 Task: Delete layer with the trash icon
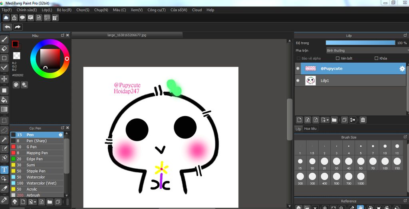coord(363,120)
